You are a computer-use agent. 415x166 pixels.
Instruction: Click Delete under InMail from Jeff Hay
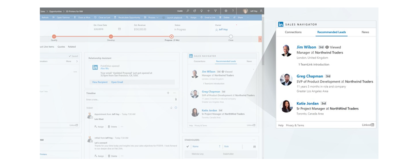tap(112, 156)
